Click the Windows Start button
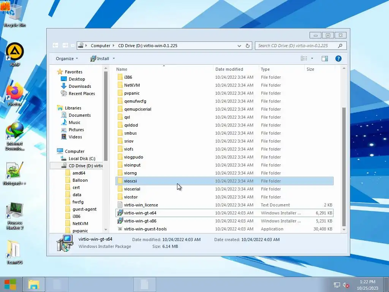The width and height of the screenshot is (389, 292). tap(10, 284)
